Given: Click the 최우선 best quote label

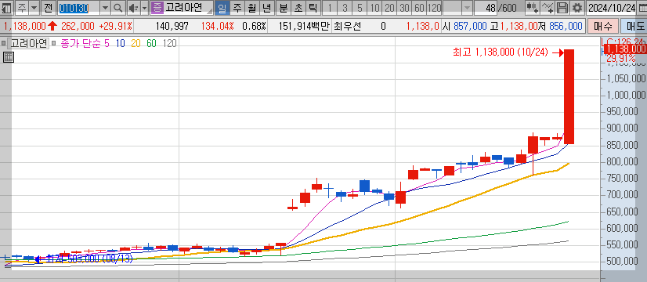Looking at the screenshot, I should click(x=347, y=27).
